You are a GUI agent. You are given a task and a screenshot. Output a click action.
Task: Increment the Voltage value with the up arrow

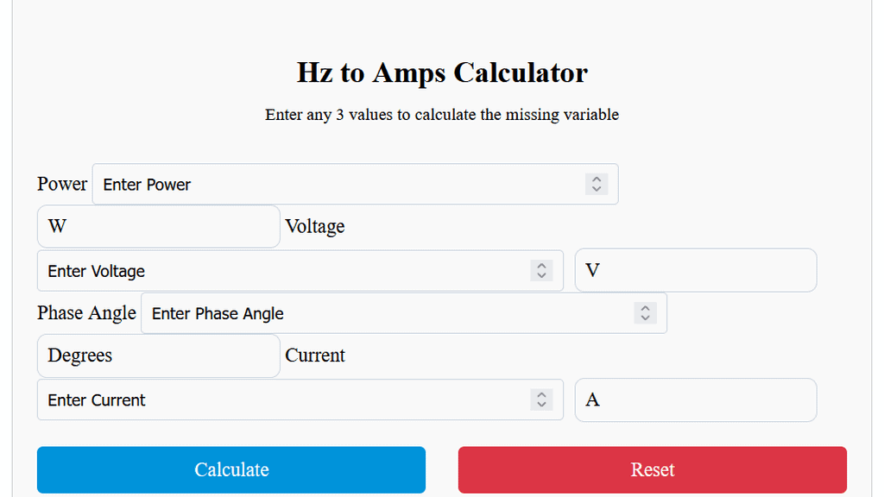[x=540, y=266]
